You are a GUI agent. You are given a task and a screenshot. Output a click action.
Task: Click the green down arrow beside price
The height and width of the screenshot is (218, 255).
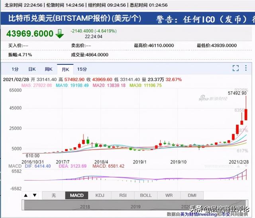[60, 34]
